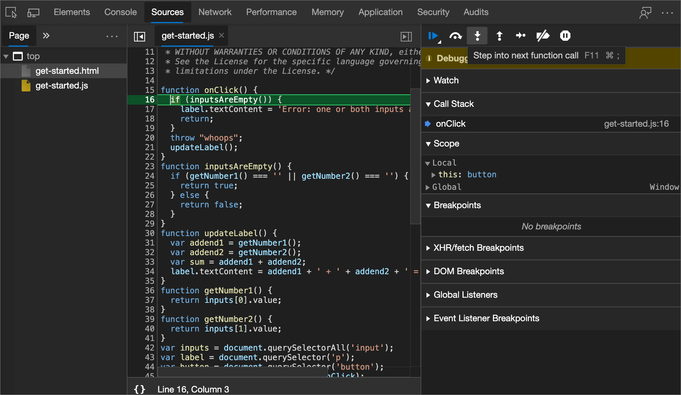This screenshot has height=395, width=681.
Task: Select the Inspect element cursor icon
Action: tap(11, 12)
